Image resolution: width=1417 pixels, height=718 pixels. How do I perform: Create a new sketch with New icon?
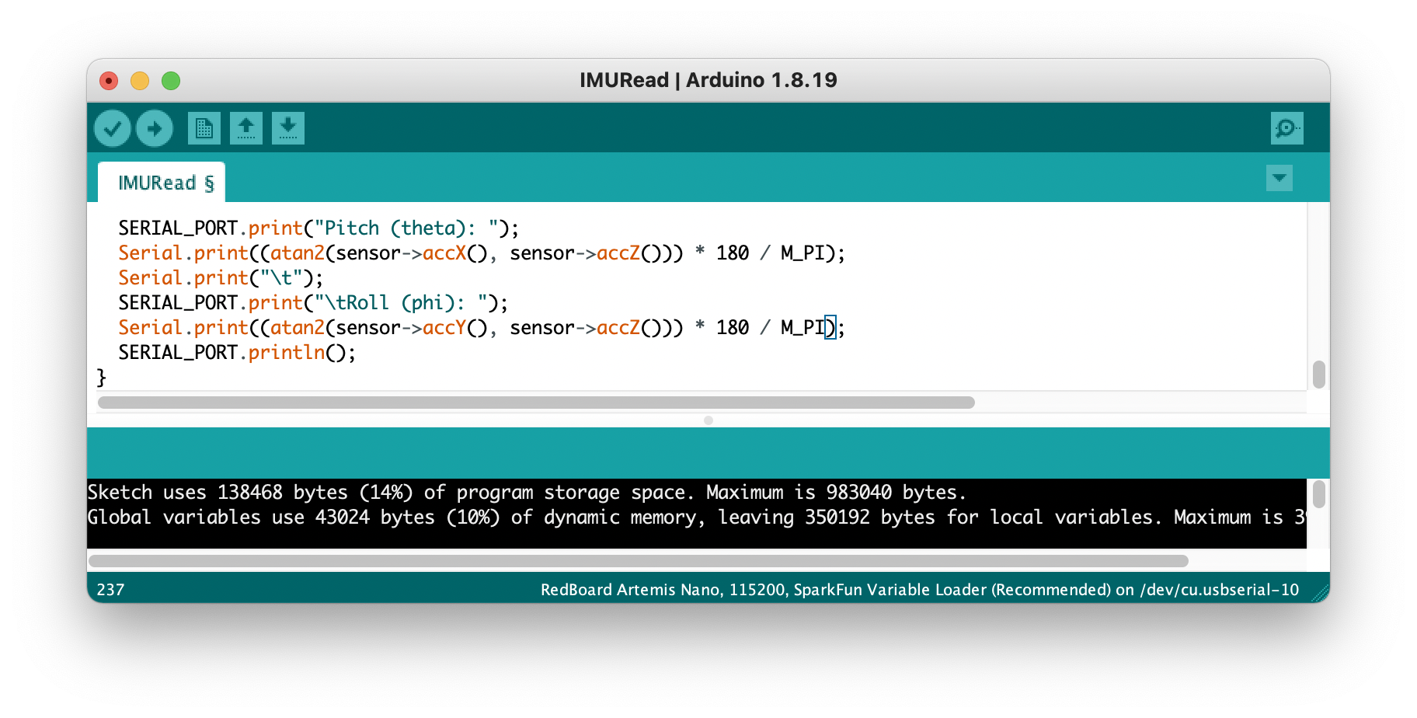pos(204,128)
